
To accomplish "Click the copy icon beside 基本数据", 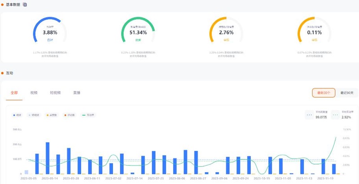I will [25, 4].
